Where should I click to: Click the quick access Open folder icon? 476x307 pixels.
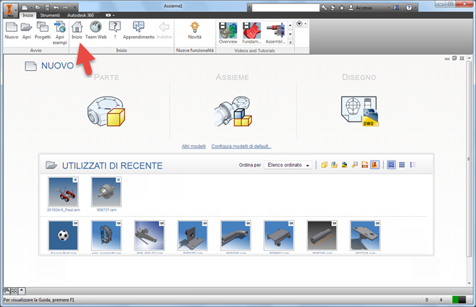[x=37, y=7]
